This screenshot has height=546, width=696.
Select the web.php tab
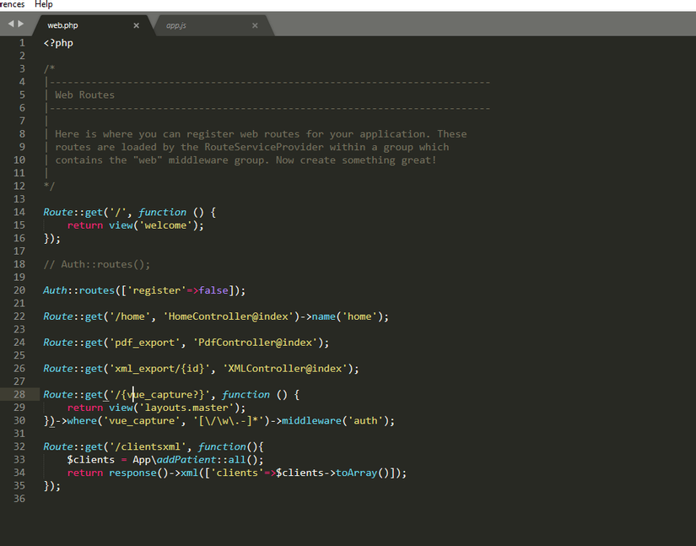[x=63, y=25]
